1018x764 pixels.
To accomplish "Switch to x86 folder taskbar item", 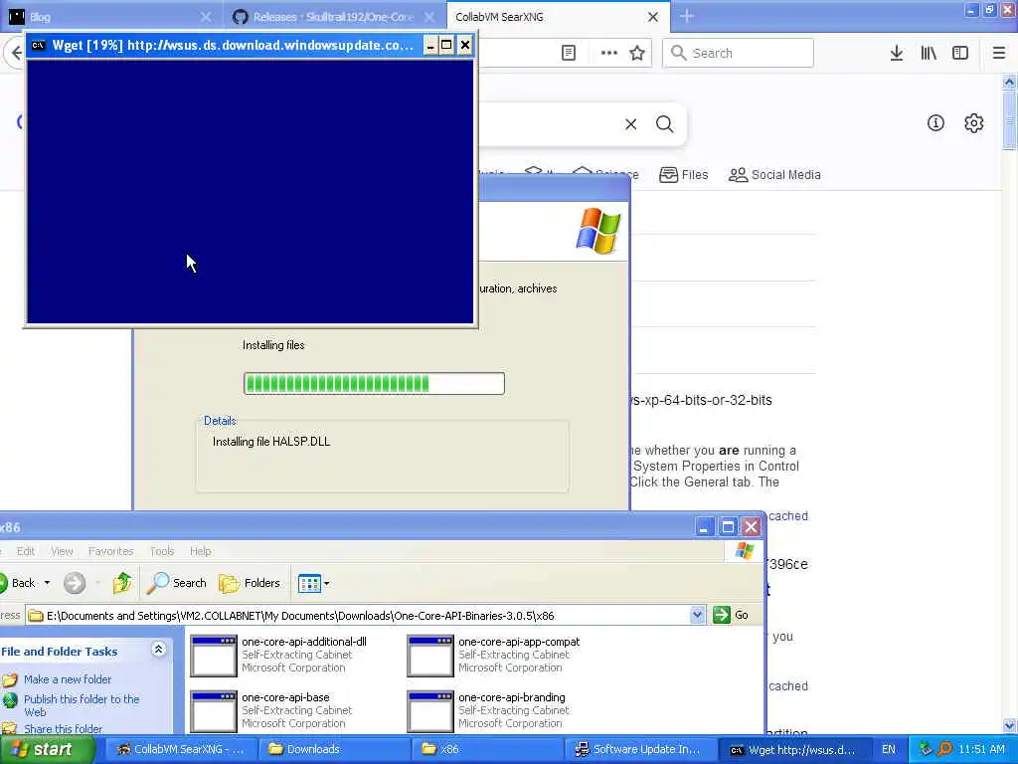I will coord(487,750).
